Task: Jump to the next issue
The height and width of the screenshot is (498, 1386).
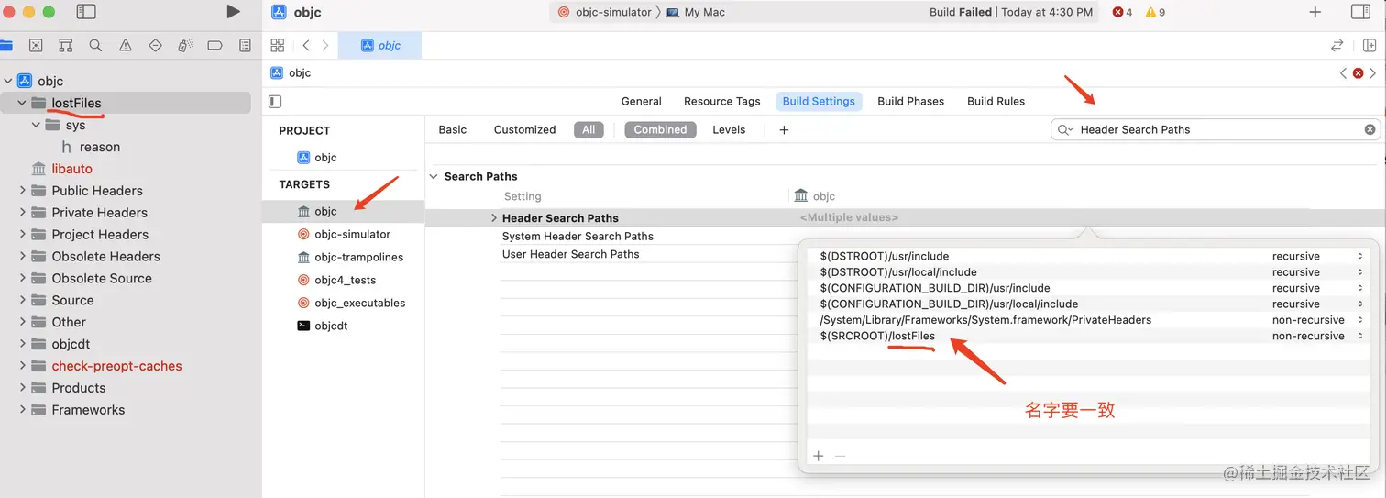Action: tap(1373, 72)
